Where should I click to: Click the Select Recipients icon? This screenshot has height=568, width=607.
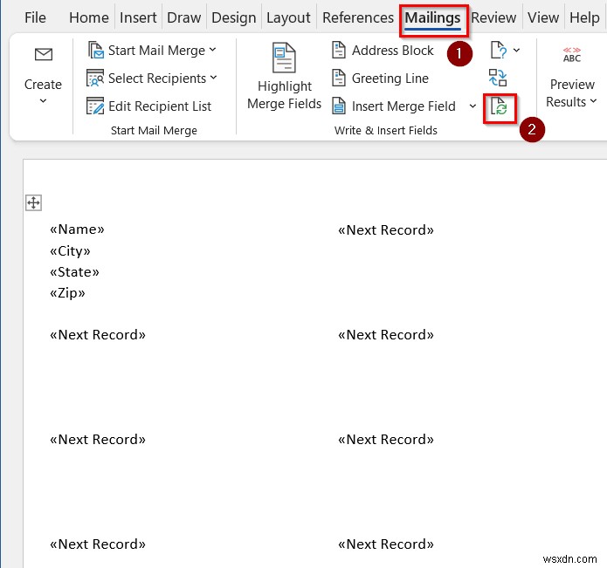[x=95, y=79]
